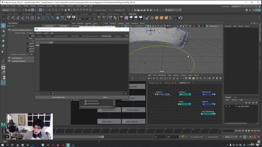262x147 pixels.
Task: Open the 24 fps frame rate dropdown
Action: click(x=231, y=137)
